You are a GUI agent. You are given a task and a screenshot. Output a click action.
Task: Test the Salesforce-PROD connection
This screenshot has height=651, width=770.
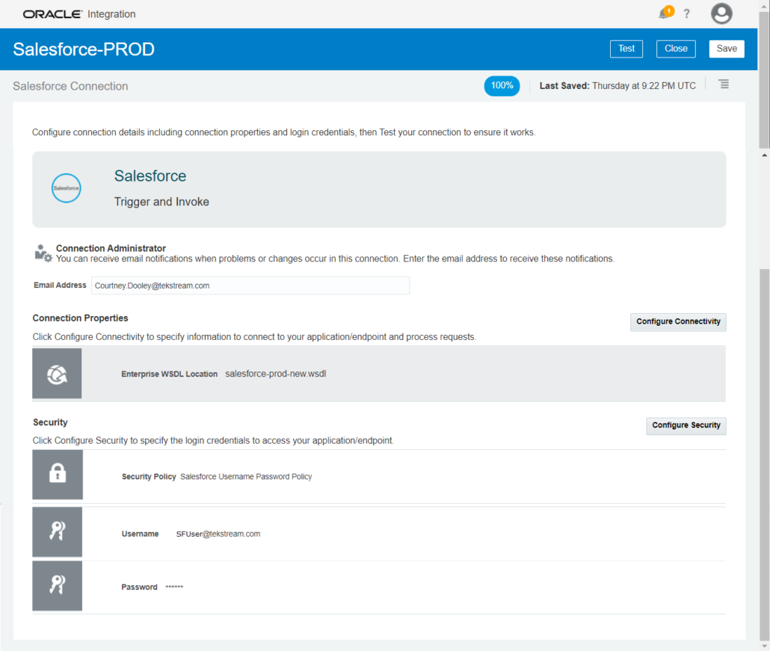point(626,49)
